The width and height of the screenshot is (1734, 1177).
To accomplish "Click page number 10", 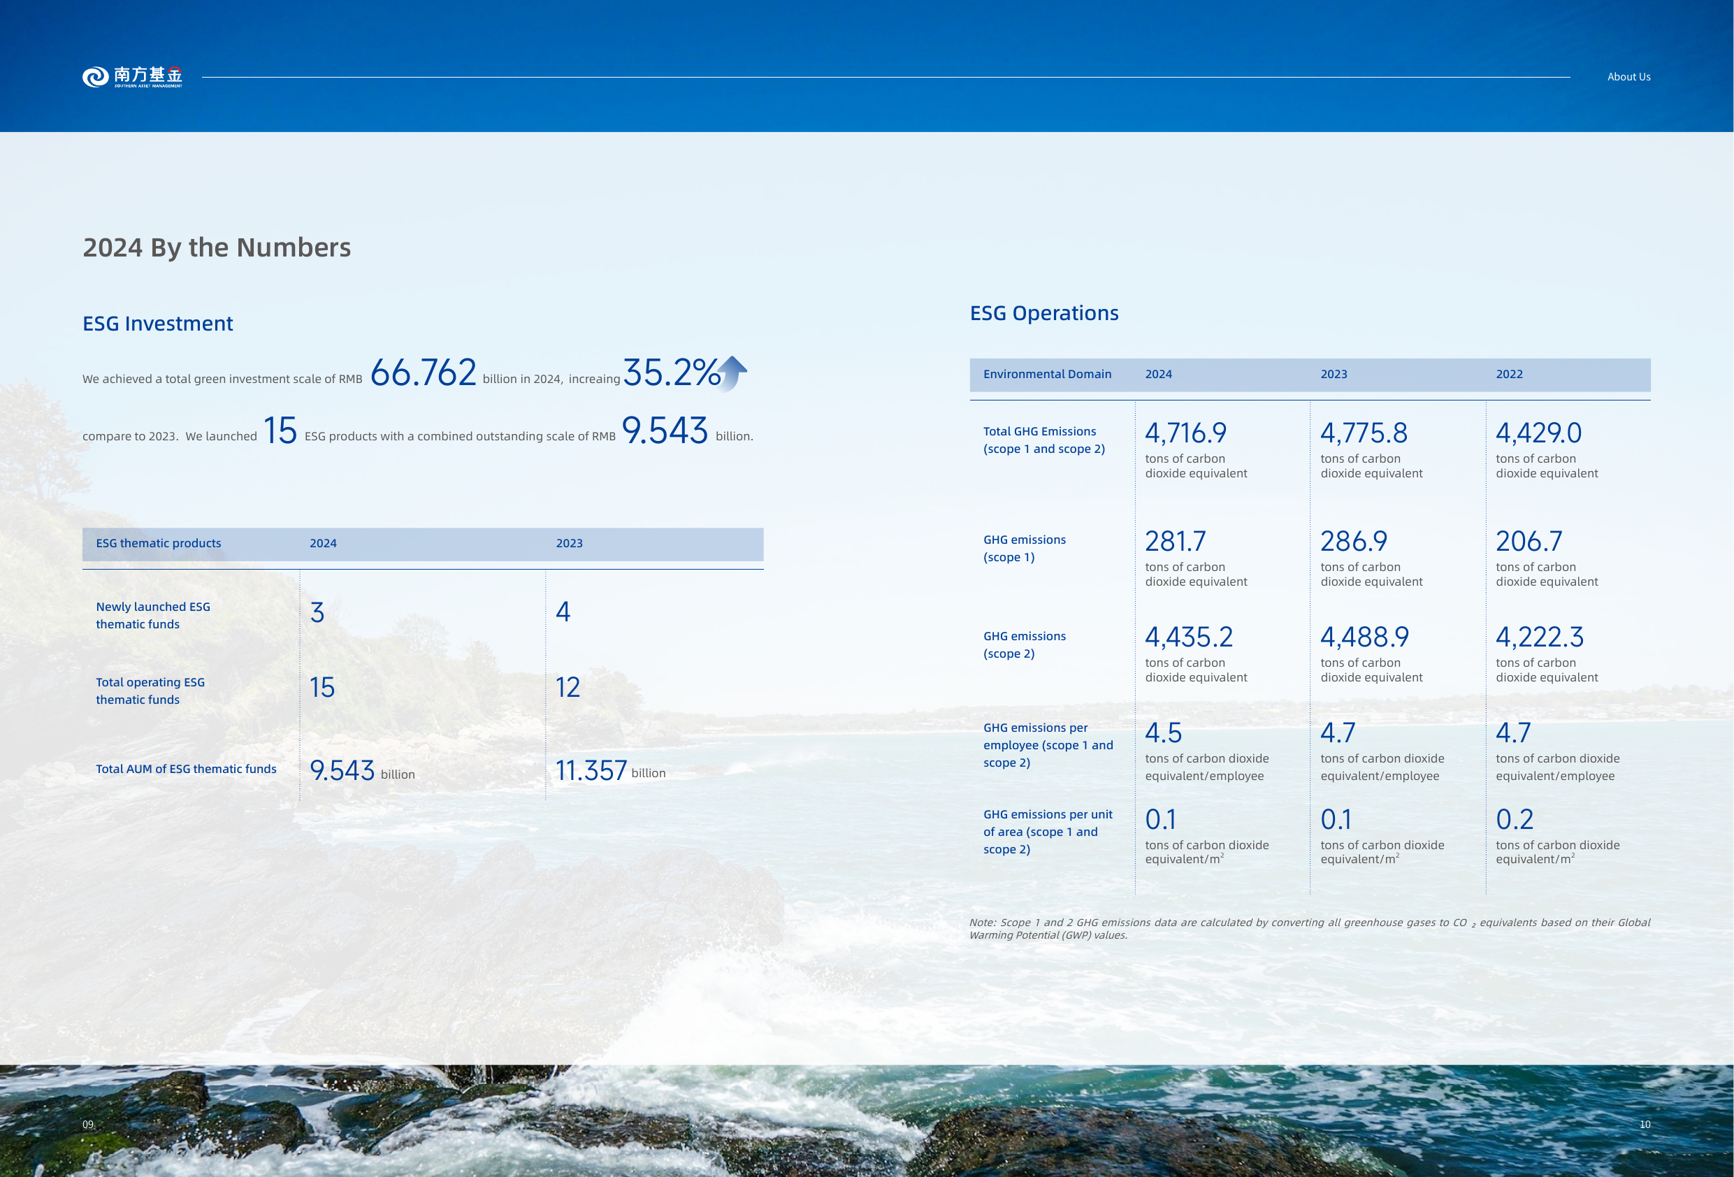I will (x=1645, y=1124).
